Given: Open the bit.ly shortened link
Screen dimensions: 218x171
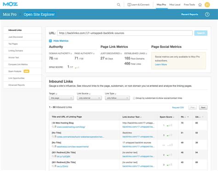Looking at the screenshot, I should tap(63, 156).
